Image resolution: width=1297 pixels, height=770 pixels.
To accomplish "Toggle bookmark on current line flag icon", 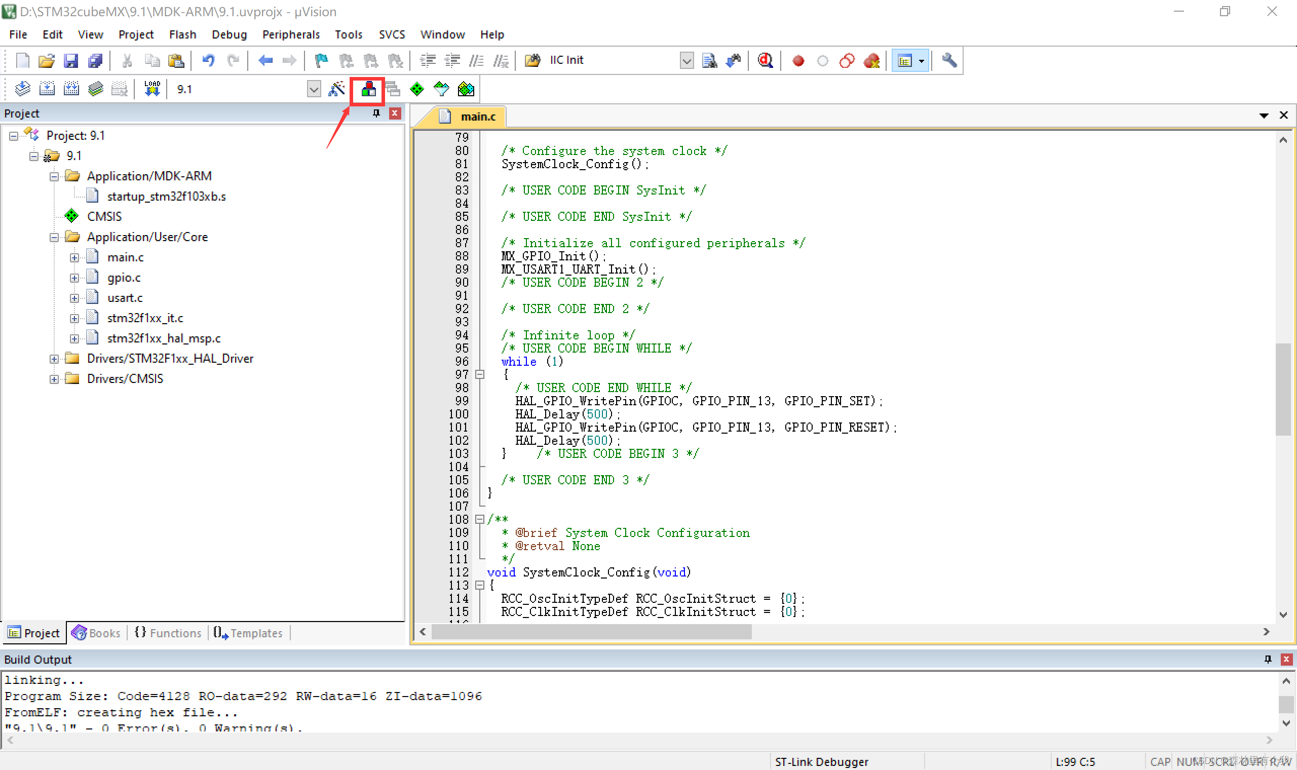I will click(321, 61).
